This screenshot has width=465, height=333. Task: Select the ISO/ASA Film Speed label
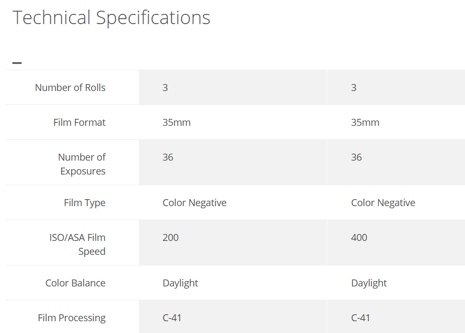tap(78, 244)
